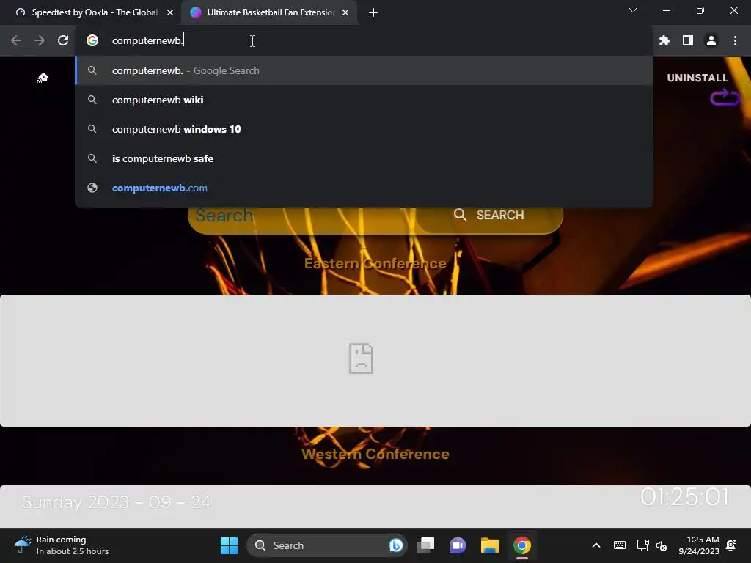Click the purple loop arrow icon
This screenshot has width=751, height=563.
[x=725, y=97]
